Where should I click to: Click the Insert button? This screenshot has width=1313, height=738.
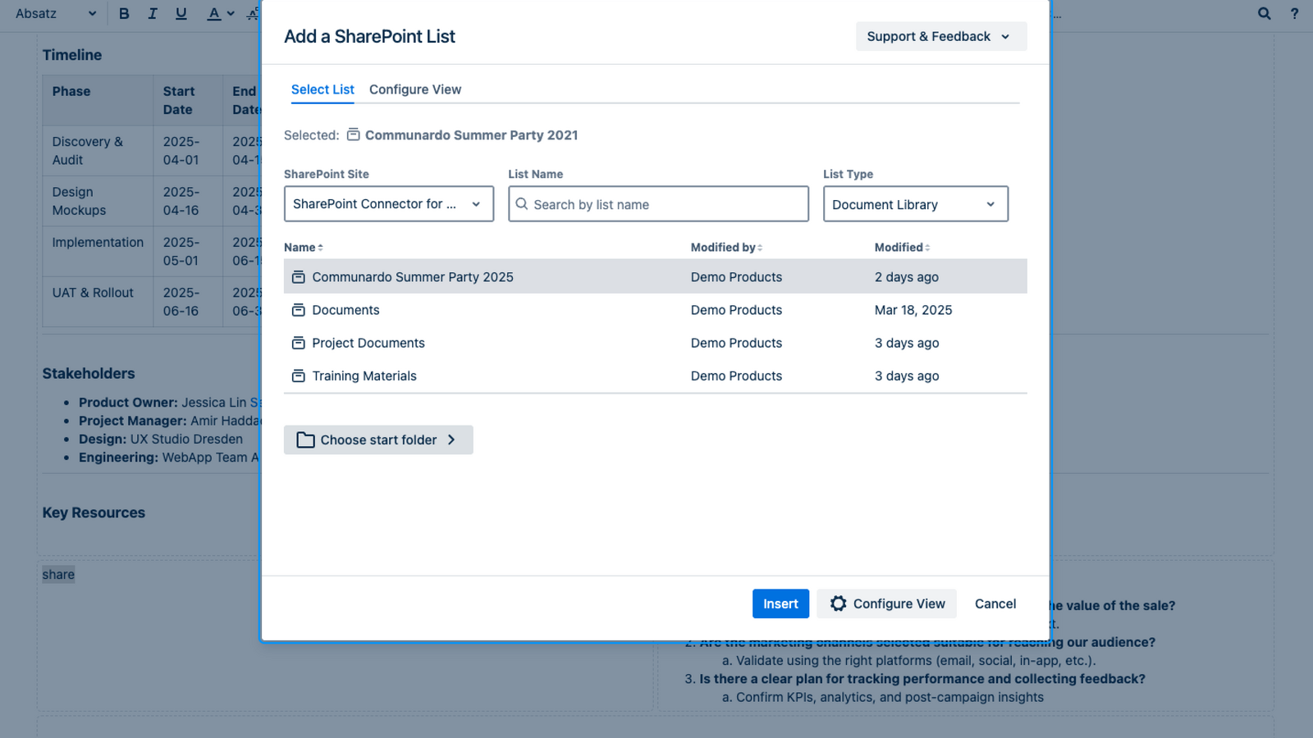[780, 604]
